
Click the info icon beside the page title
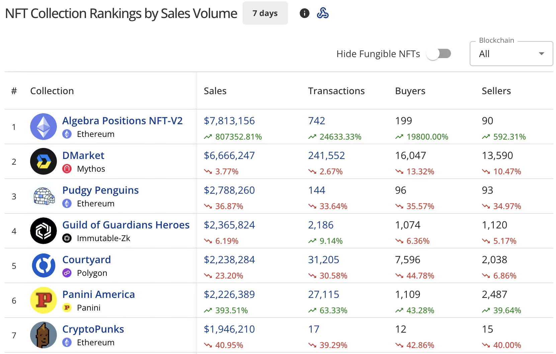[304, 13]
